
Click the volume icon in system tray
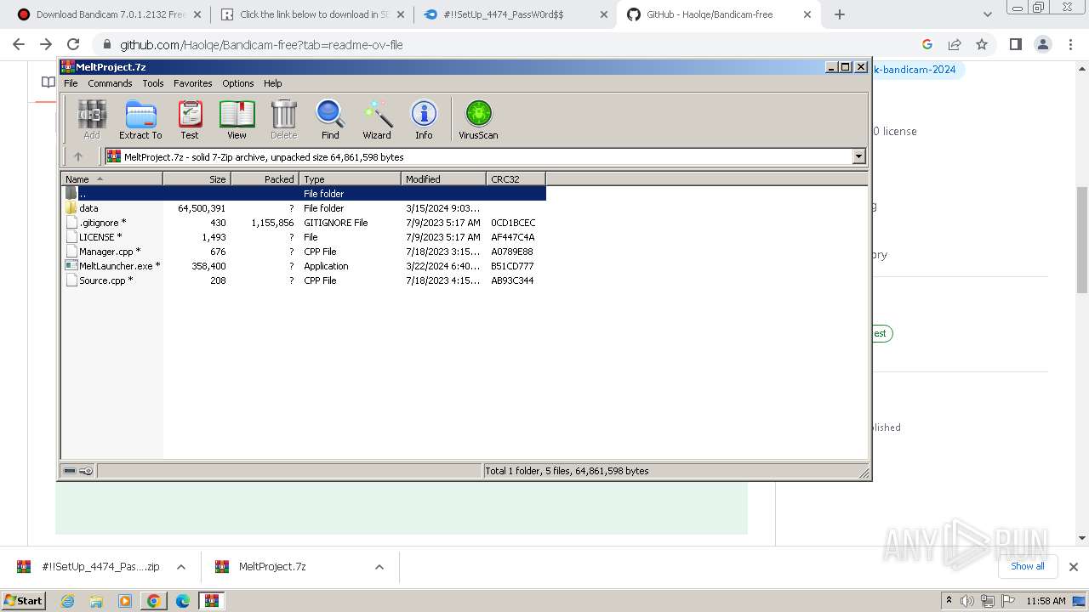click(x=966, y=601)
